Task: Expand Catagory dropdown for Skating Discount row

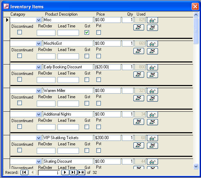Action: [x=38, y=162]
